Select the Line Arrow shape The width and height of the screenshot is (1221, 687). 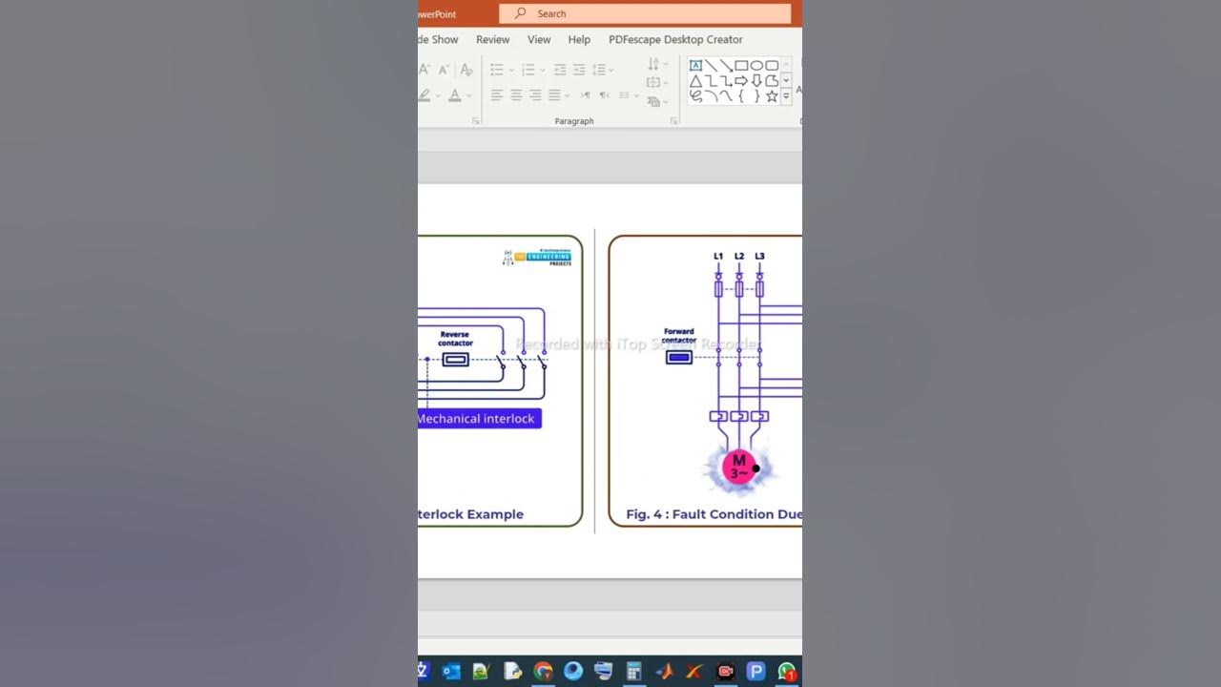point(726,66)
